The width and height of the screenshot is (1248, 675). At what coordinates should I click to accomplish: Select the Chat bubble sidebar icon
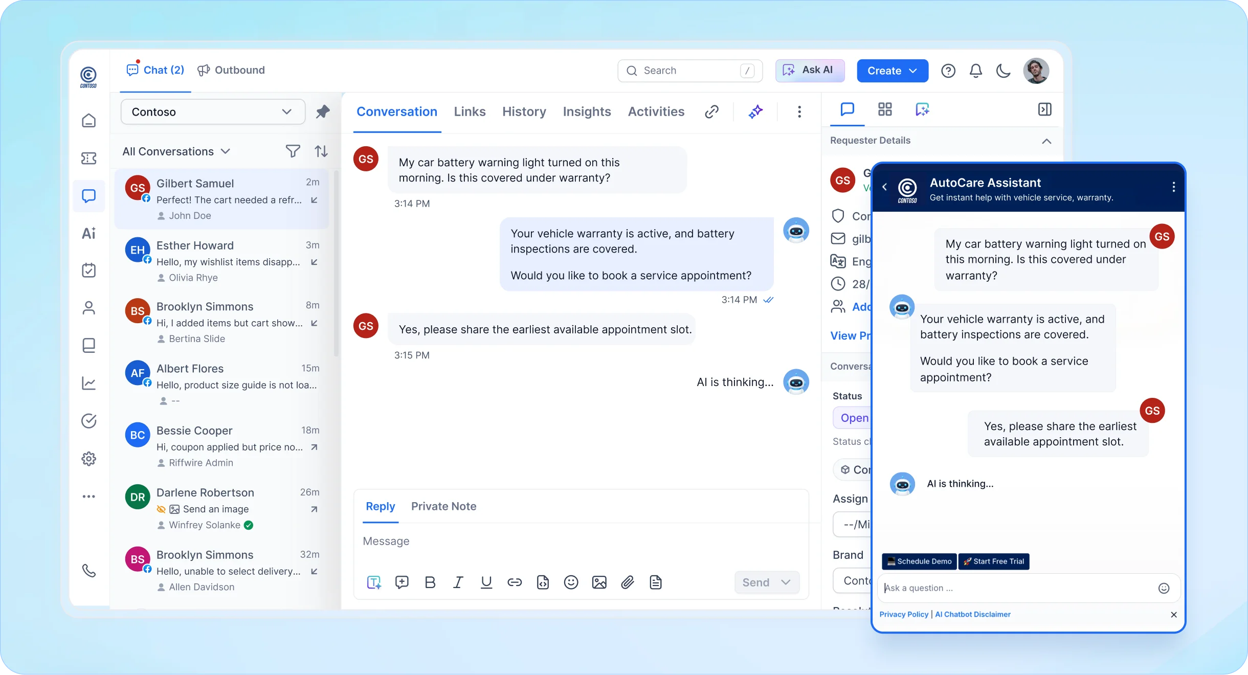pyautogui.click(x=89, y=196)
